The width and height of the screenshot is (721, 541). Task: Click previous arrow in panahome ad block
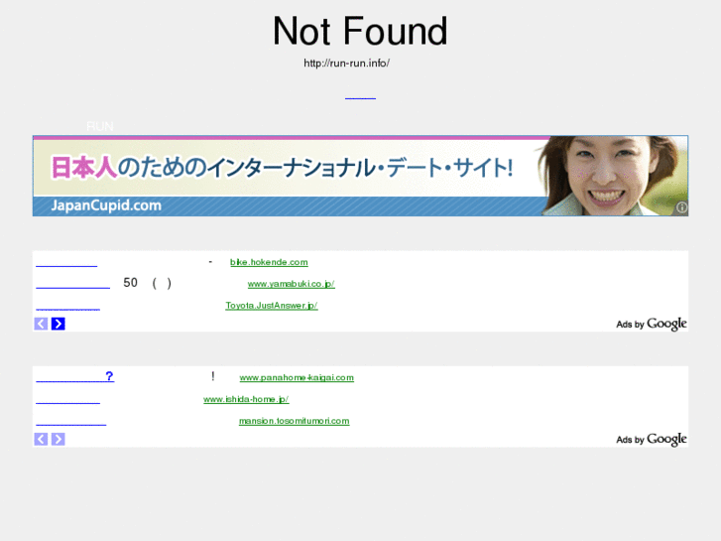pos(41,439)
